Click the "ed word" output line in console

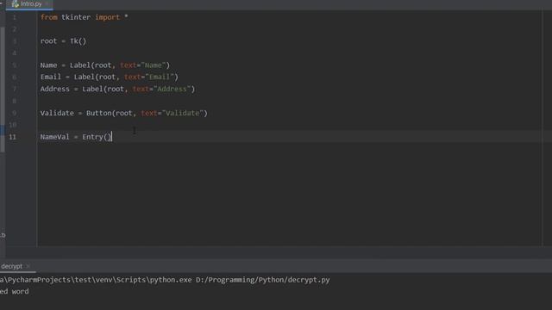(x=15, y=291)
